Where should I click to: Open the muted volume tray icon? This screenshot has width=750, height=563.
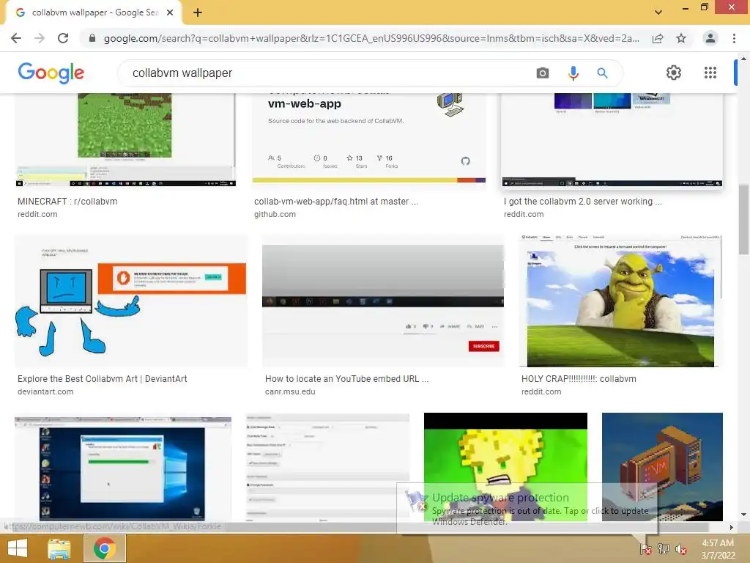pos(681,549)
